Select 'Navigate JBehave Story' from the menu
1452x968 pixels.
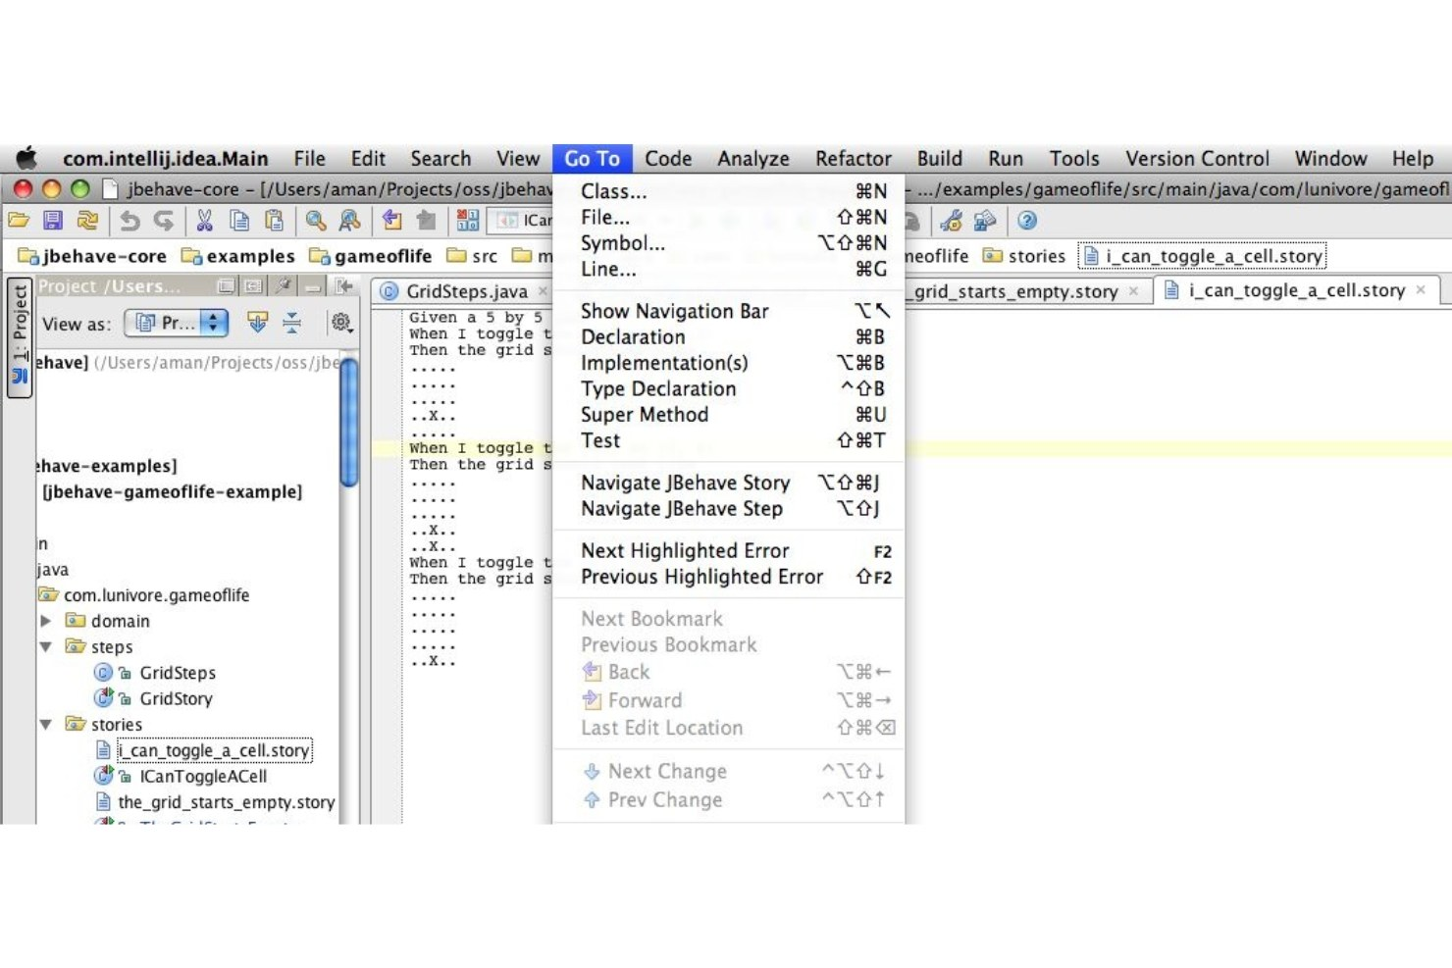pos(685,483)
